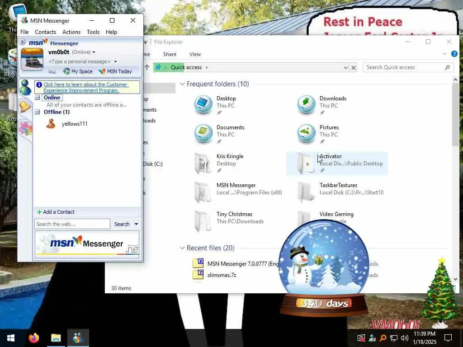Select the Desktop folder icon
Screen dimensions: 463x347
(203, 105)
